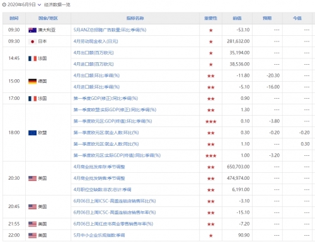Open 第一季度欧元区:GDP(终值):环比 link
315x242 pixels.
pyautogui.click(x=113, y=121)
